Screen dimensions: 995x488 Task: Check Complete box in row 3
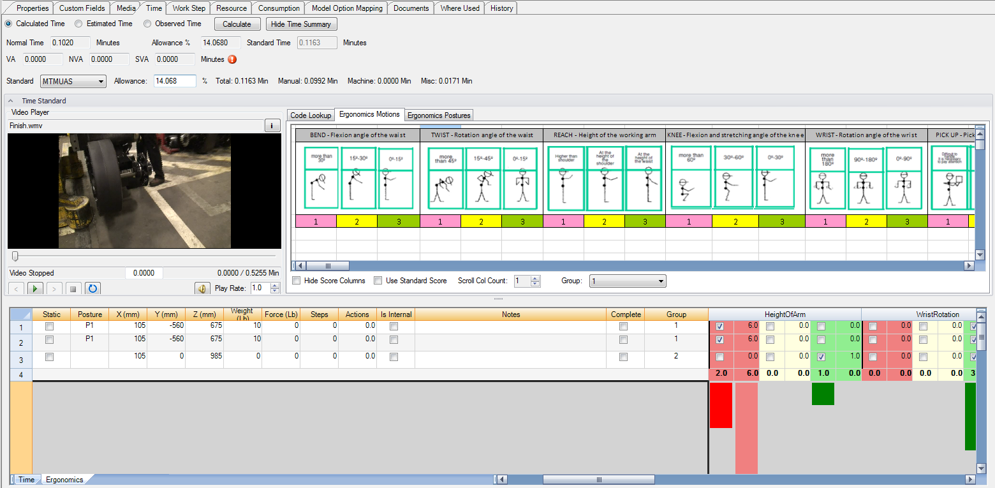[623, 357]
